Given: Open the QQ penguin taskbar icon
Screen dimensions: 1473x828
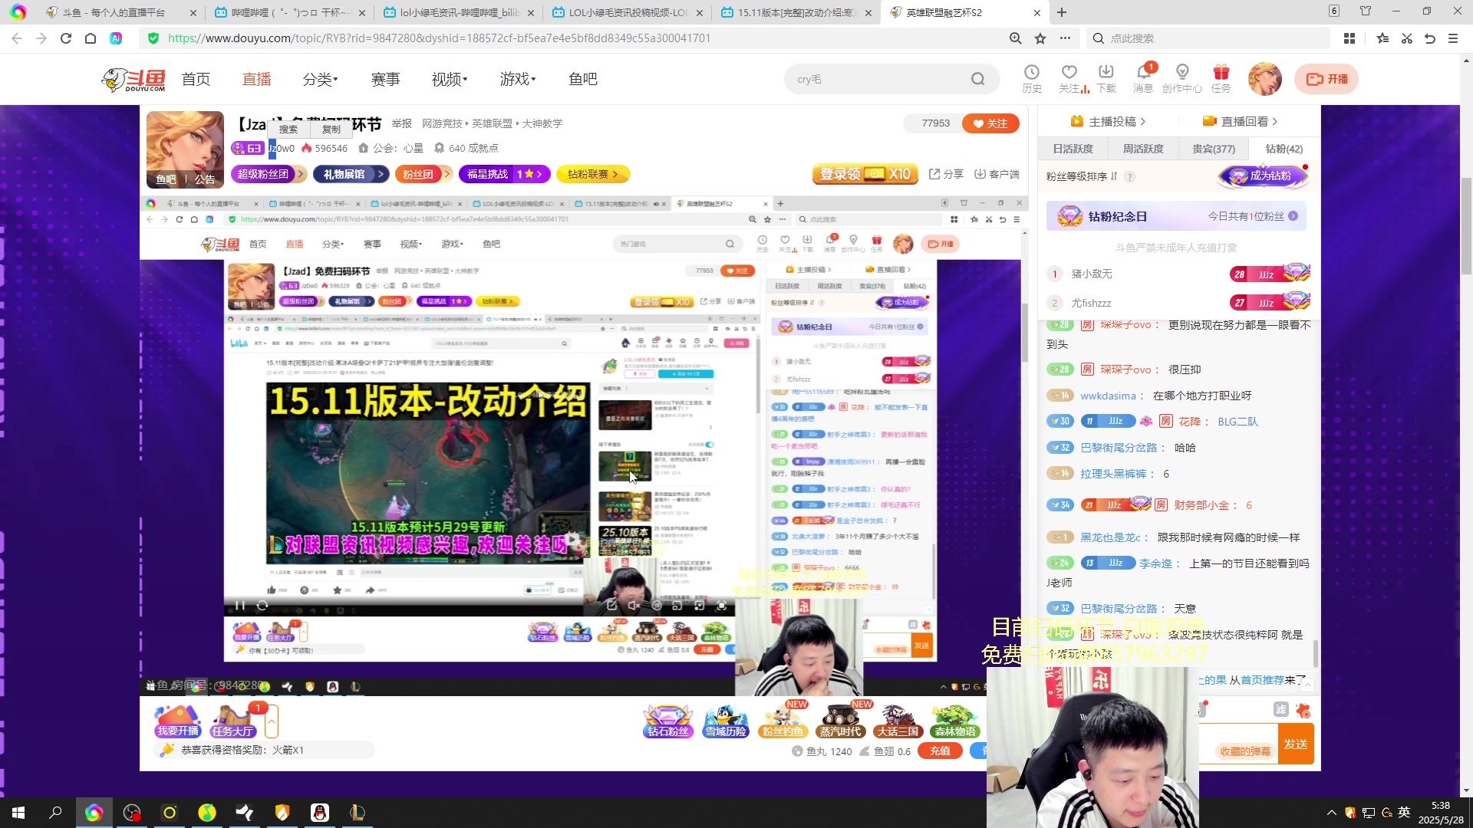Looking at the screenshot, I should click(320, 813).
